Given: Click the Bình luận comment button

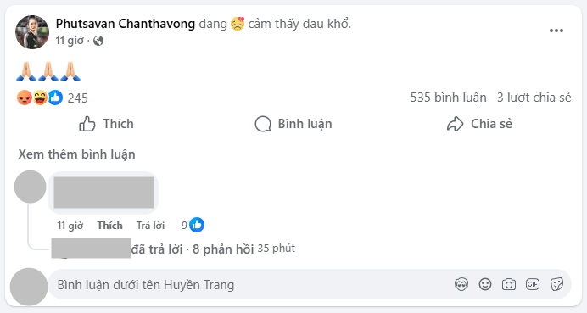Looking at the screenshot, I should [293, 124].
